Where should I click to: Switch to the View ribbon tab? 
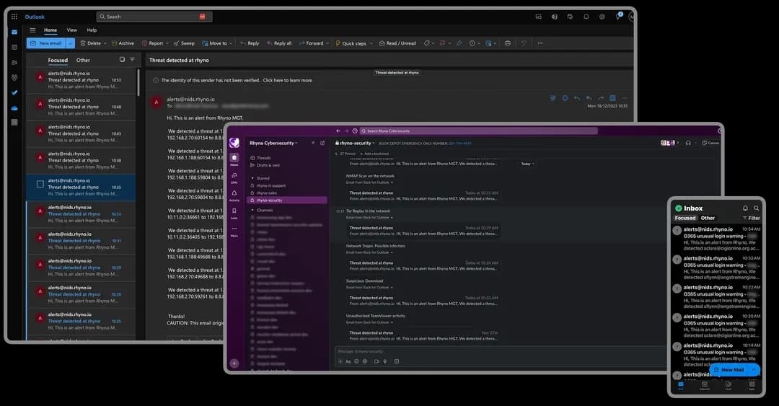coord(72,30)
